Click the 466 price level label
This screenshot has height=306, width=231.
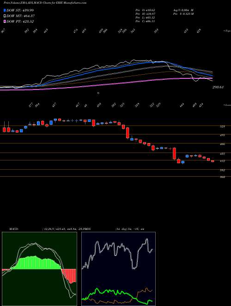(222, 144)
